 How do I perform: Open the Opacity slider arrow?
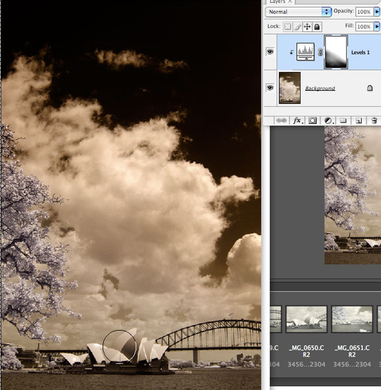click(x=377, y=11)
